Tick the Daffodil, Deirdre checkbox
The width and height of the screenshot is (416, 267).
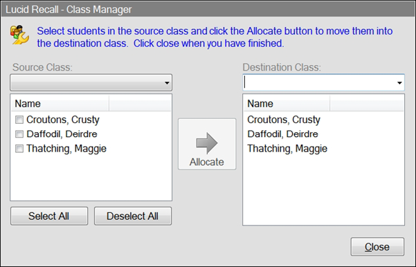tap(19, 134)
